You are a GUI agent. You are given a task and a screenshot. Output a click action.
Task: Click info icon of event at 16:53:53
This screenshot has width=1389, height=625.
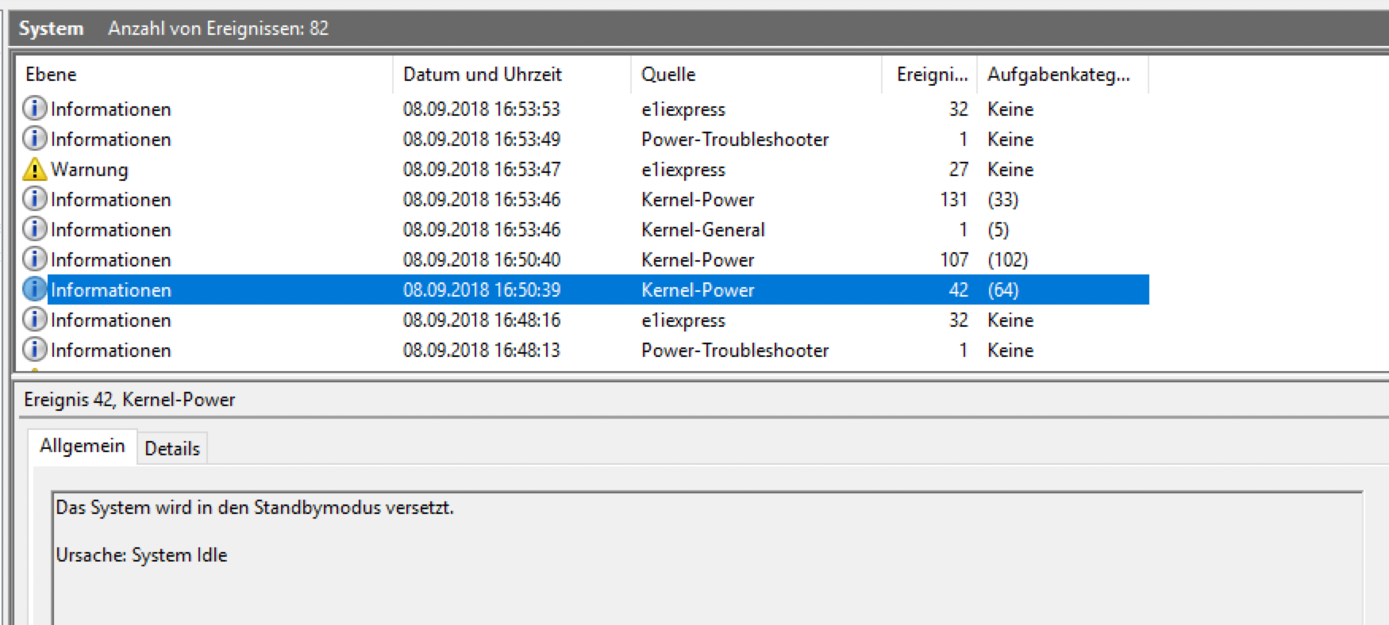pos(34,108)
